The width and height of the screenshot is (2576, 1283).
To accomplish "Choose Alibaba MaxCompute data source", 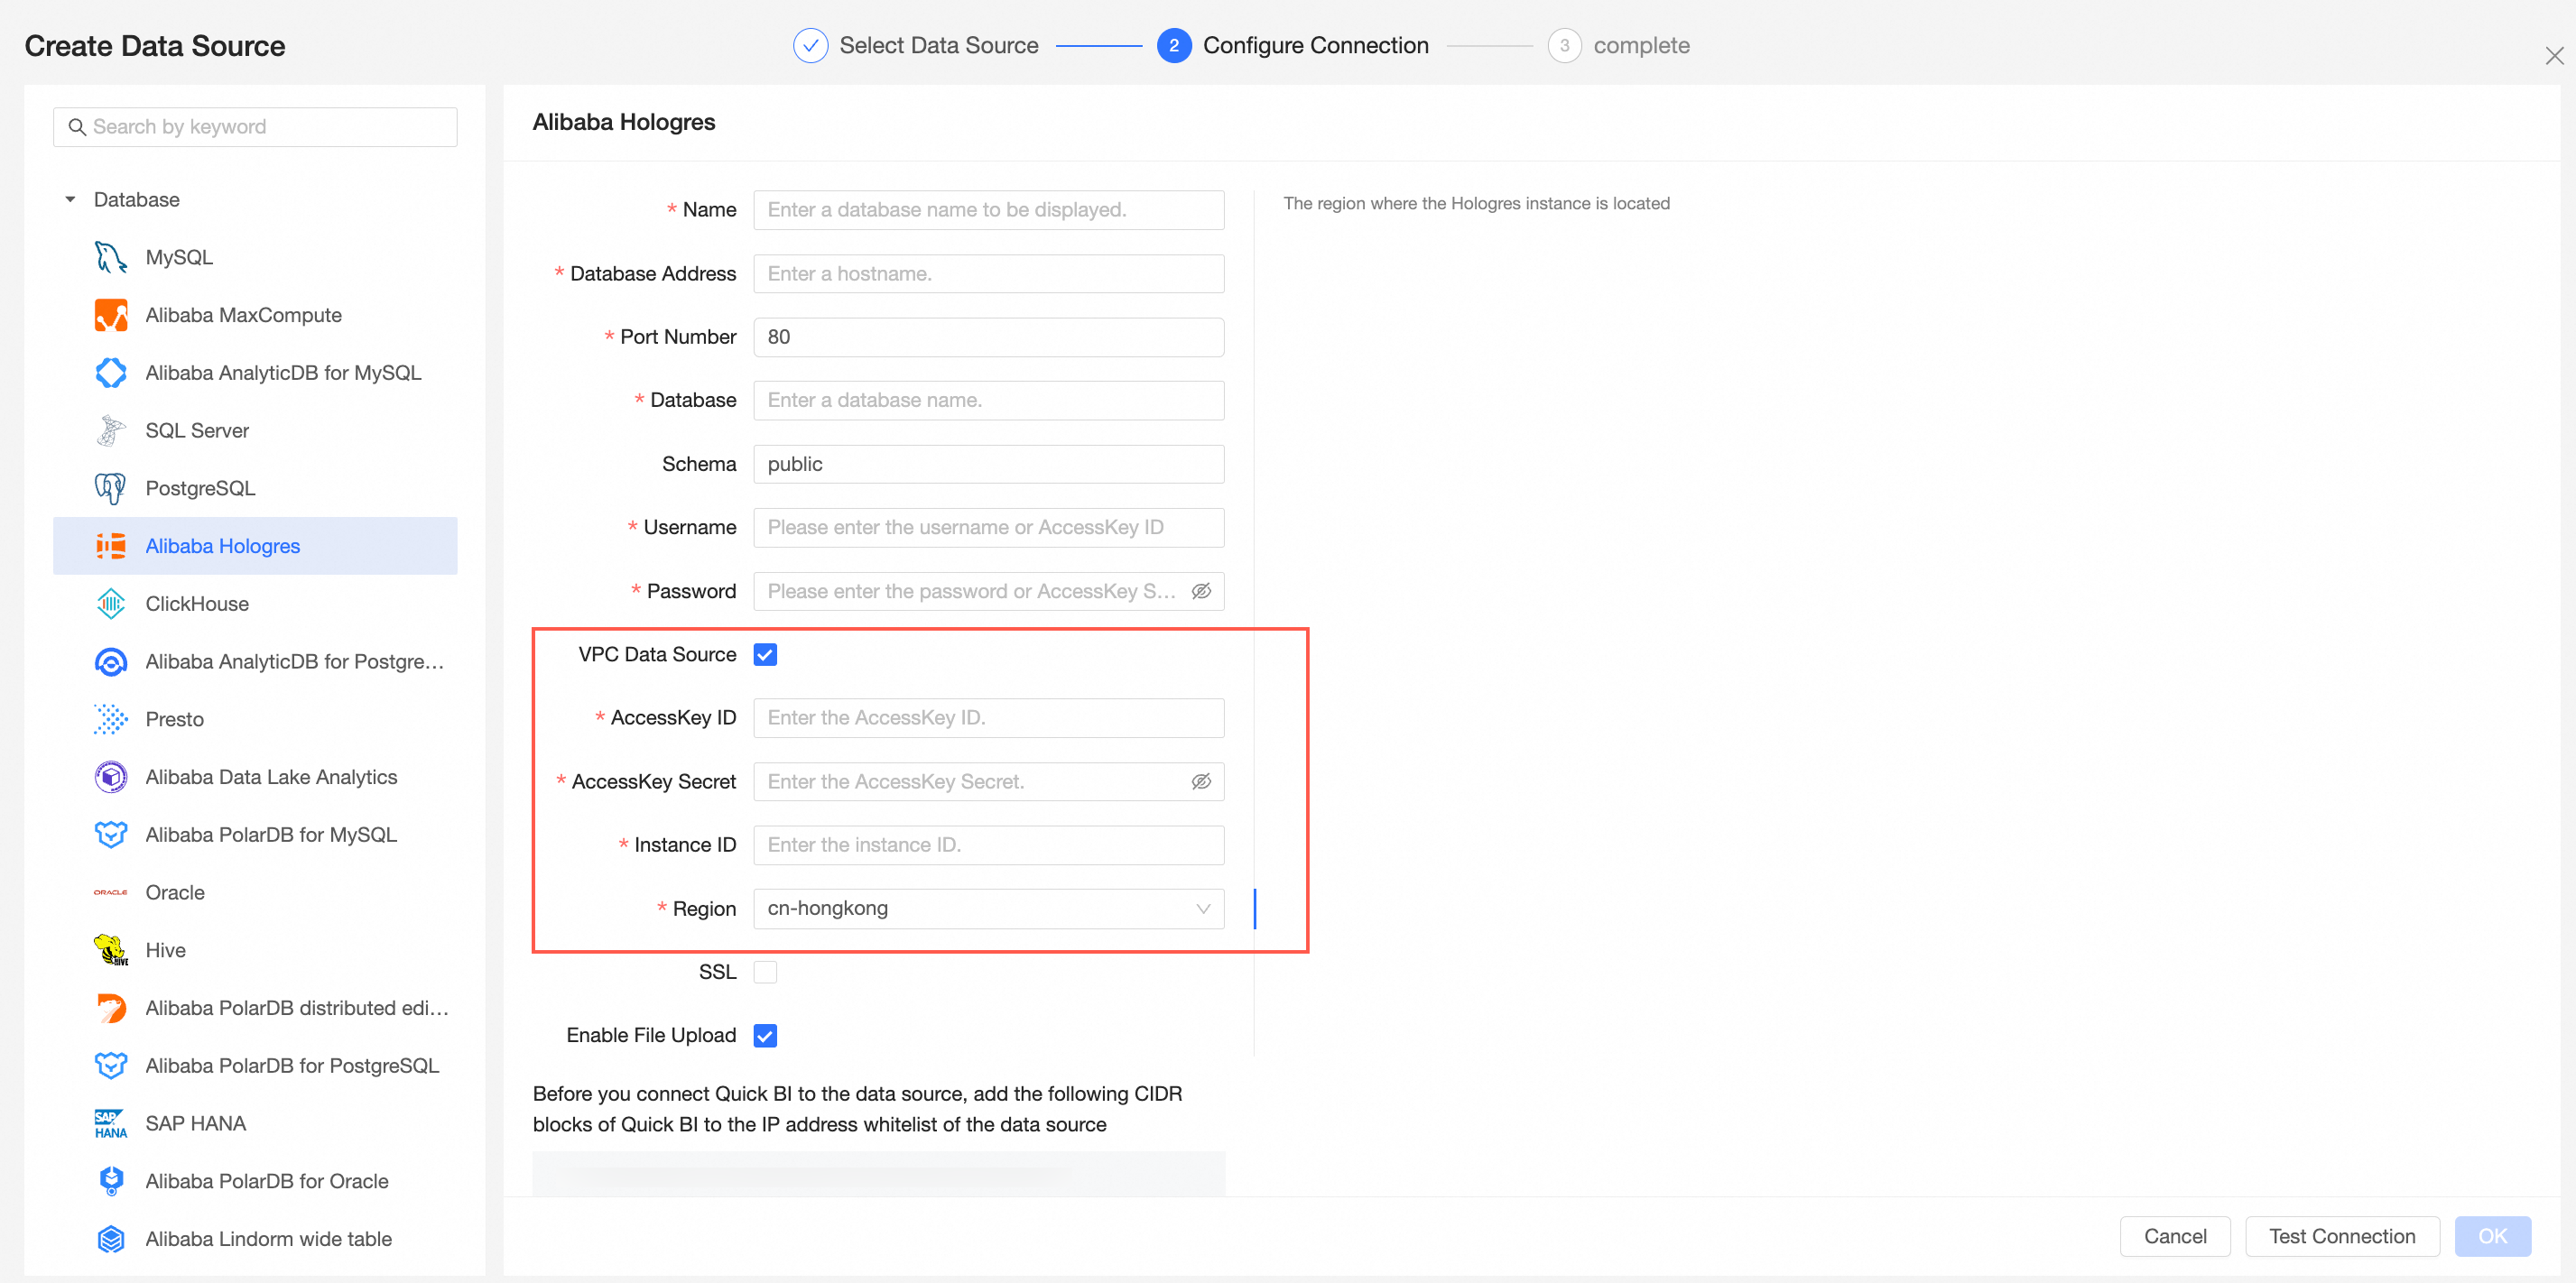I will [255, 315].
